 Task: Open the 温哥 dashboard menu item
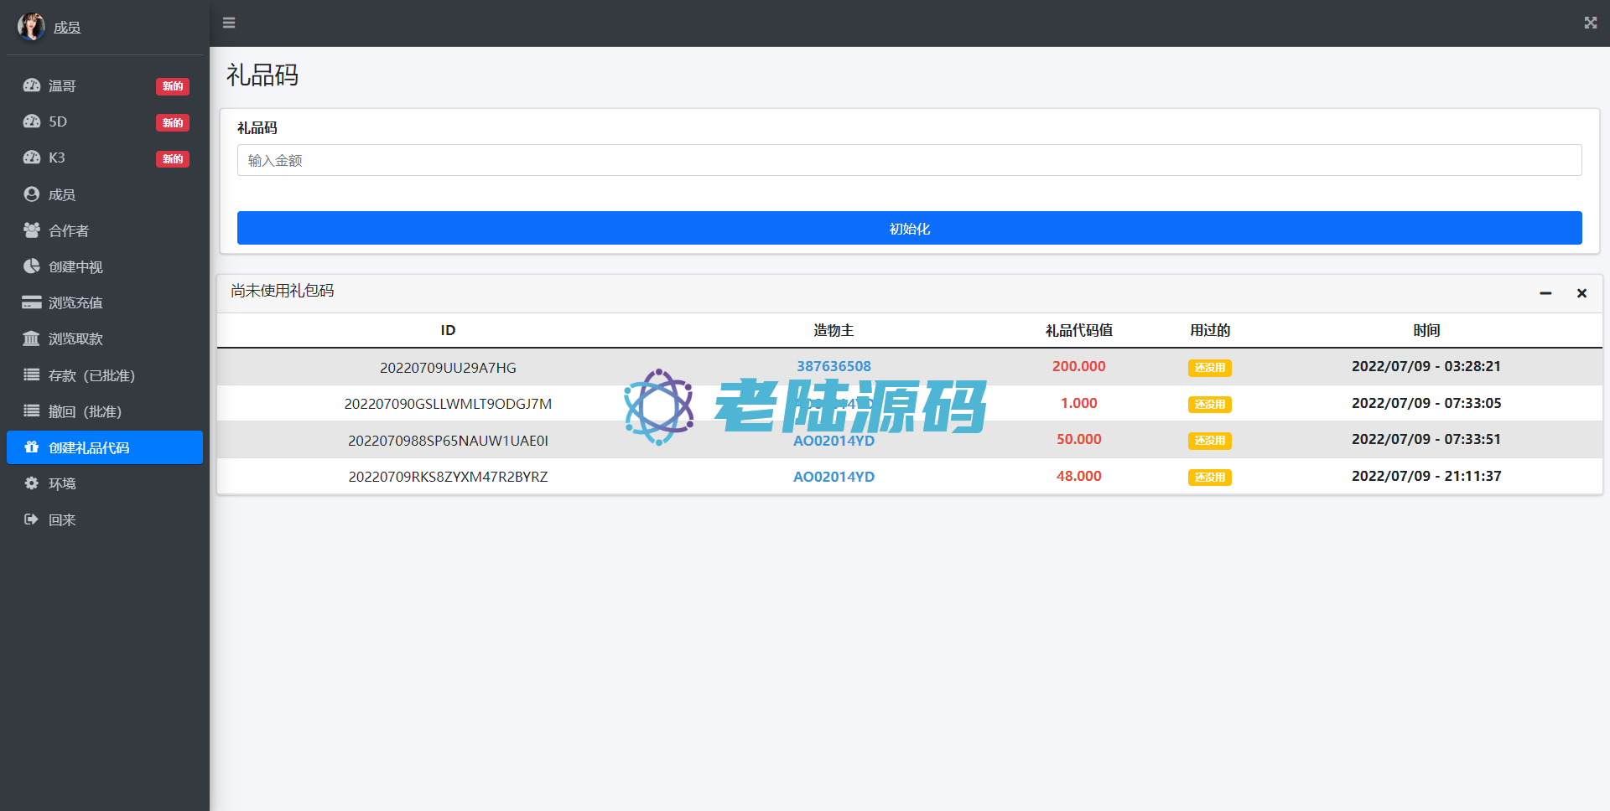point(62,86)
